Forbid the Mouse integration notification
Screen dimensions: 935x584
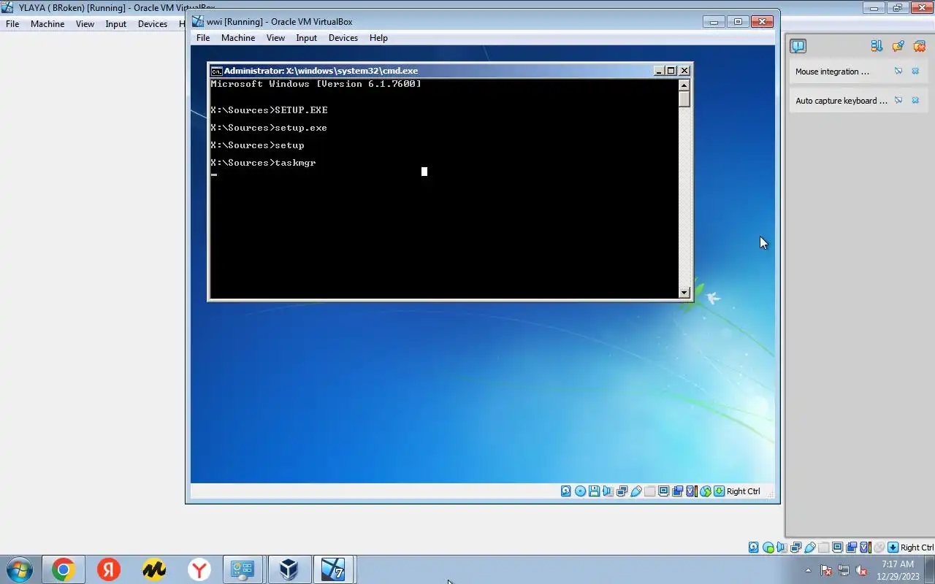pyautogui.click(x=898, y=72)
